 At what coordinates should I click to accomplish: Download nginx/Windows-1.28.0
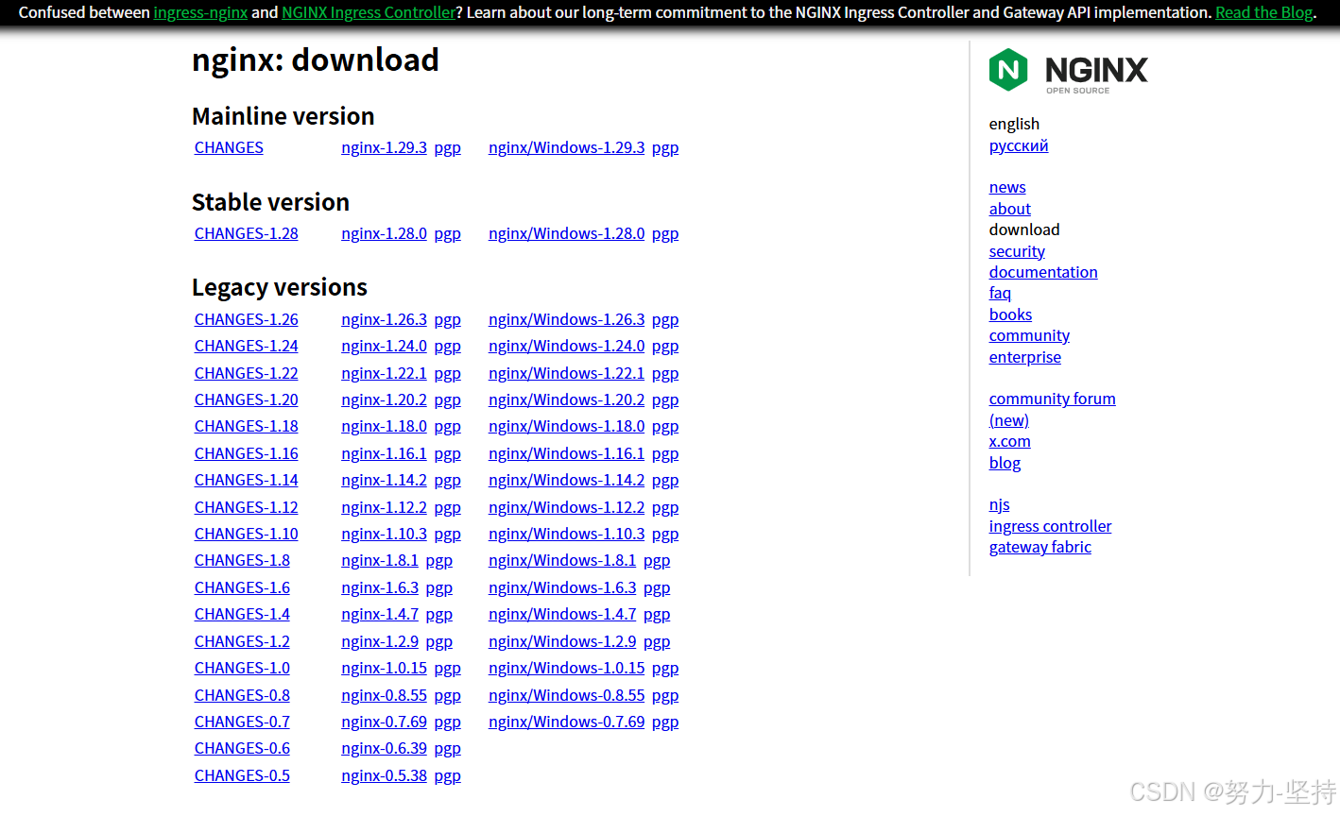tap(566, 233)
